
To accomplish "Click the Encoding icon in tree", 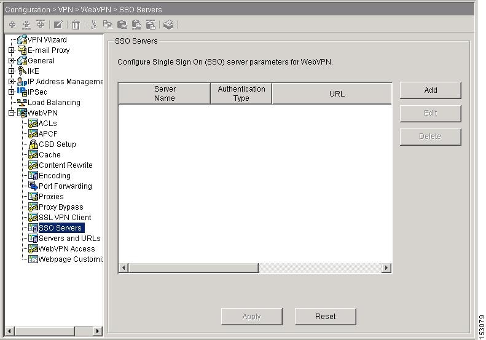I will tap(33, 176).
